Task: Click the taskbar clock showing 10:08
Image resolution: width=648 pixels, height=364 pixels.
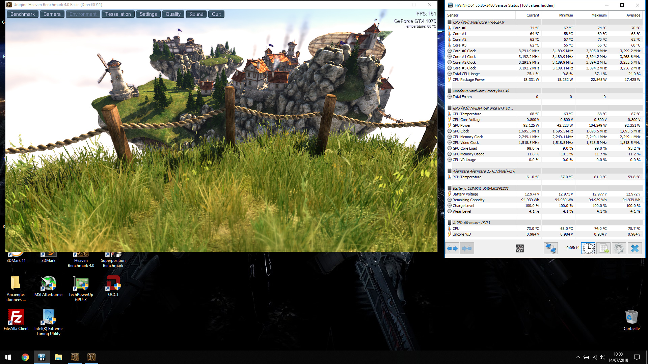Action: coord(618,357)
